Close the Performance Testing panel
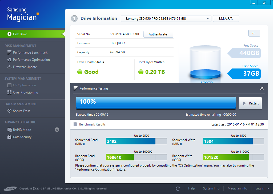Screen dimensions: 273x194 [262, 88]
